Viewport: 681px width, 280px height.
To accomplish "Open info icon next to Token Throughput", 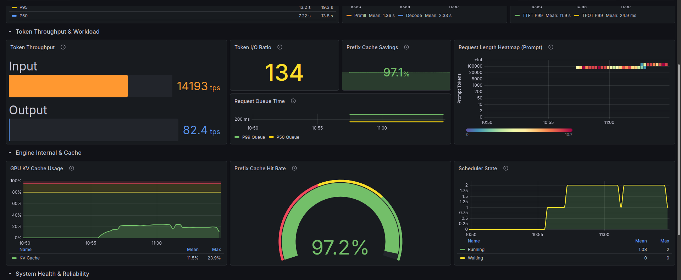I will [x=63, y=47].
